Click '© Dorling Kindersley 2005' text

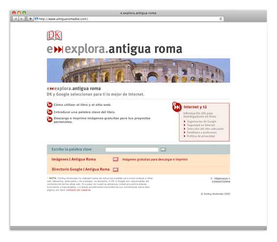click(215, 194)
